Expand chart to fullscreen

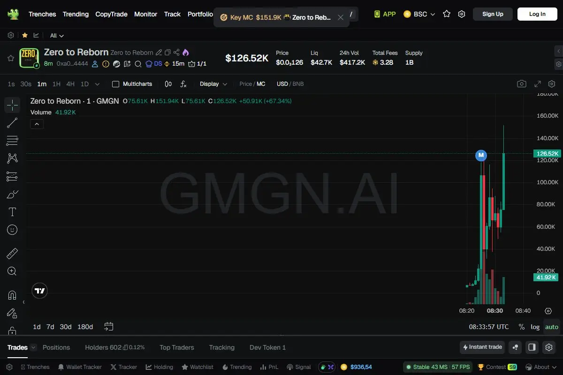pos(538,84)
